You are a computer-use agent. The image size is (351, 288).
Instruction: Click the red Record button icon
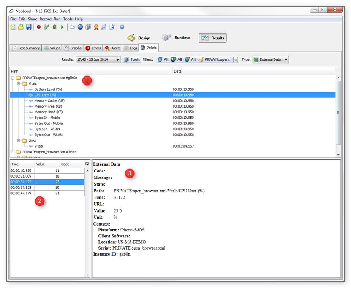(38, 27)
